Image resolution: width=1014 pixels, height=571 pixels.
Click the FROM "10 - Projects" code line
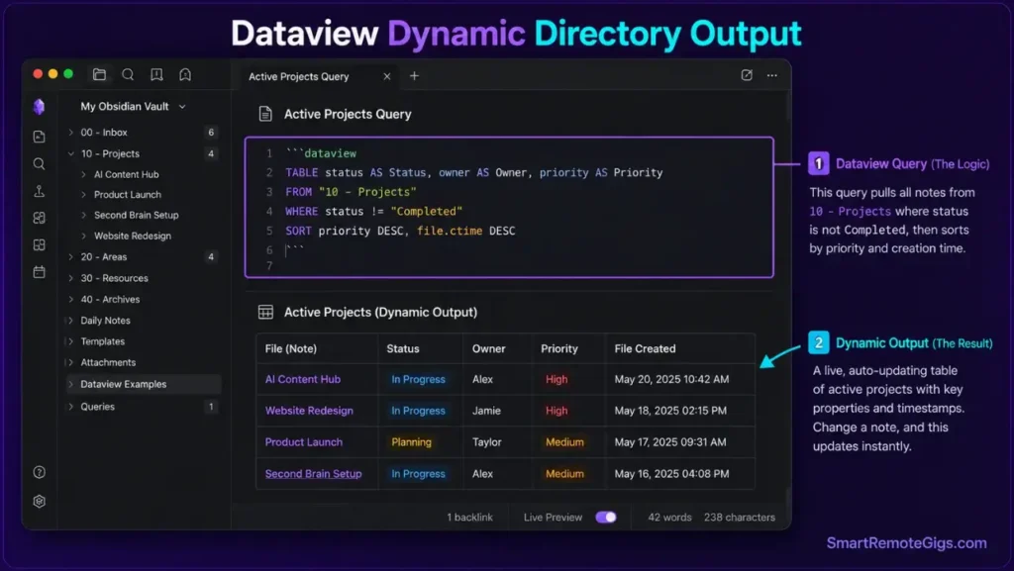[351, 192]
